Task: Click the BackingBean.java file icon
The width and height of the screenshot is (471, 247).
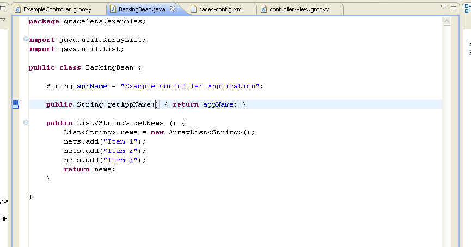Action: 113,9
